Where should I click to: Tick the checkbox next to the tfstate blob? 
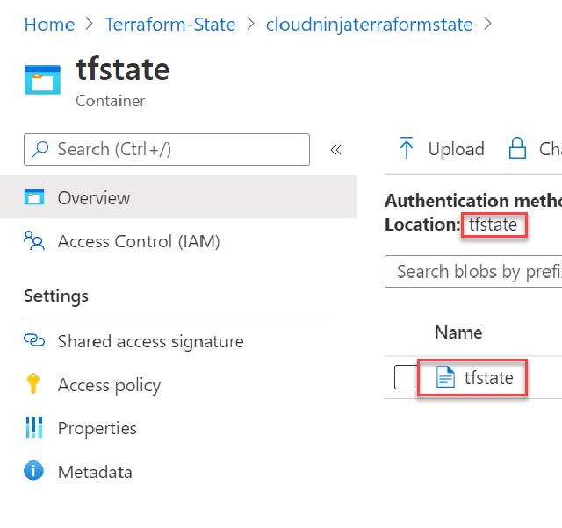click(406, 378)
